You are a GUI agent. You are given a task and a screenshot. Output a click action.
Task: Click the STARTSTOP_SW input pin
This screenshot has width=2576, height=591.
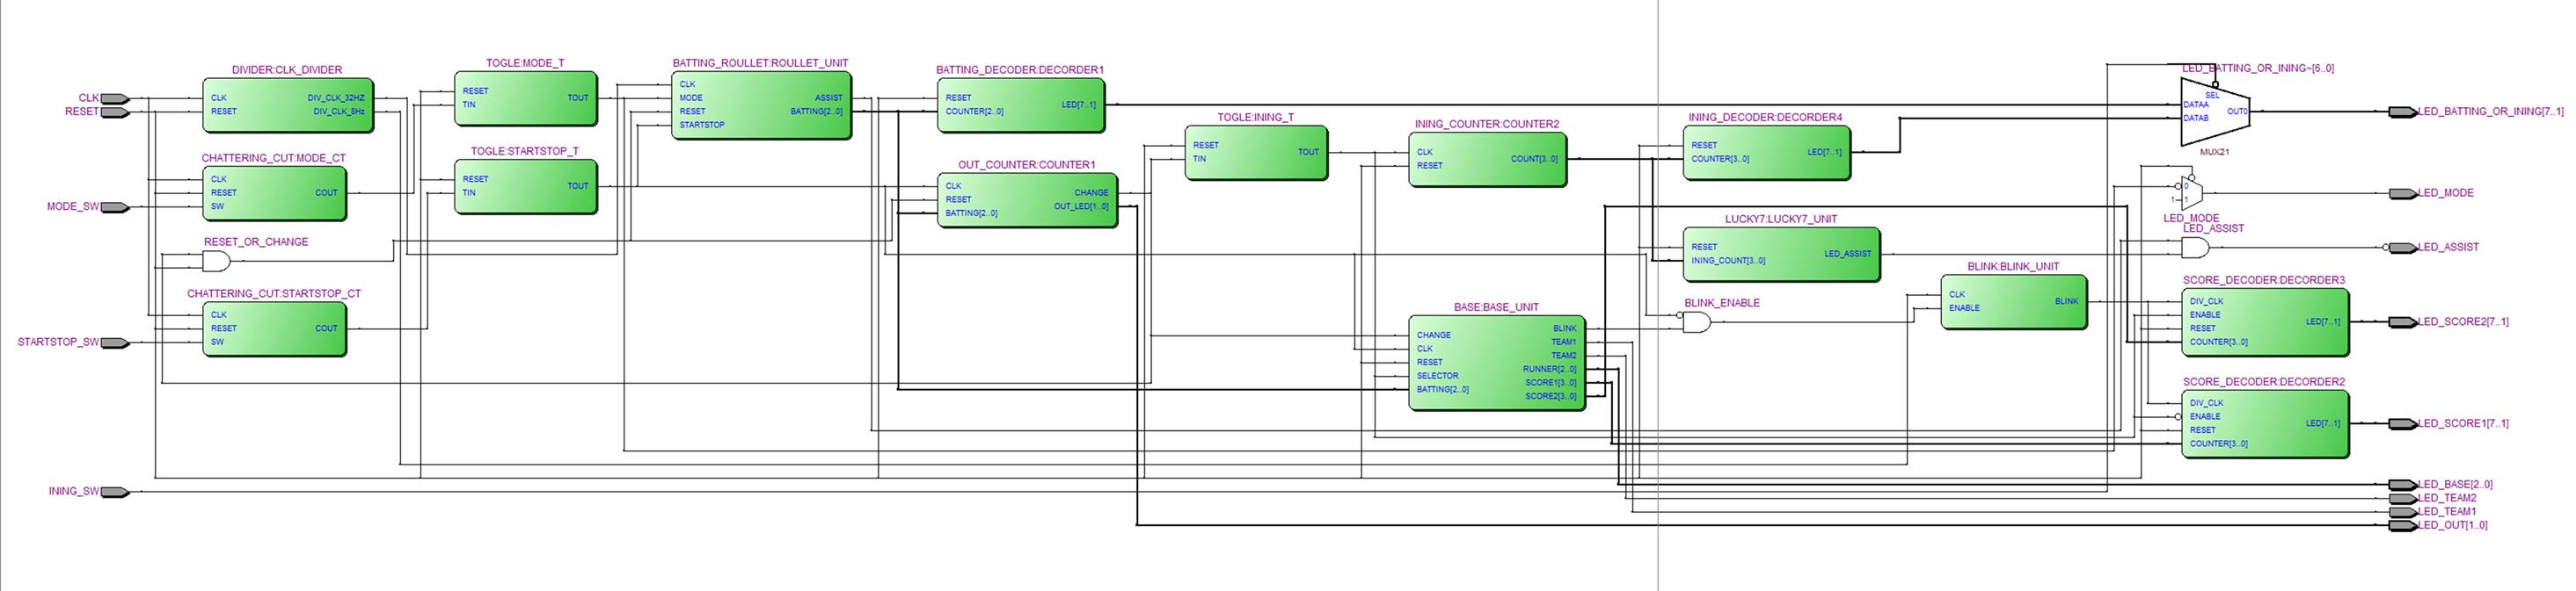click(115, 342)
